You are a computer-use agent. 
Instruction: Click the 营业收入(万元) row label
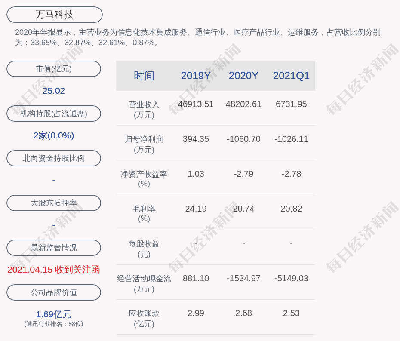coord(144,110)
